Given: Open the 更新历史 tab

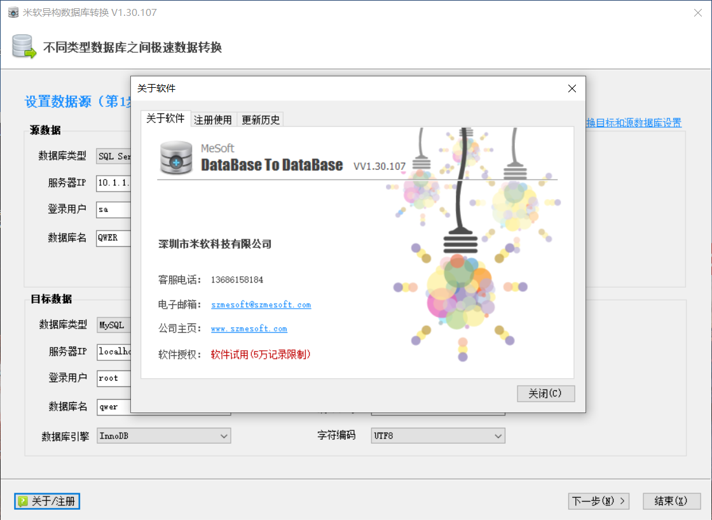Looking at the screenshot, I should [x=261, y=120].
